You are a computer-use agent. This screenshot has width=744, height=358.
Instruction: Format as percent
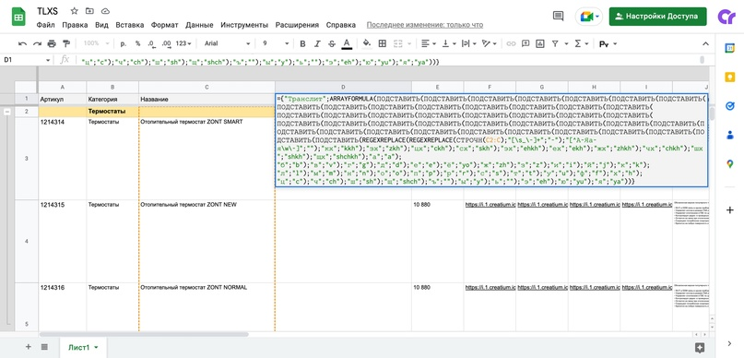pos(137,43)
